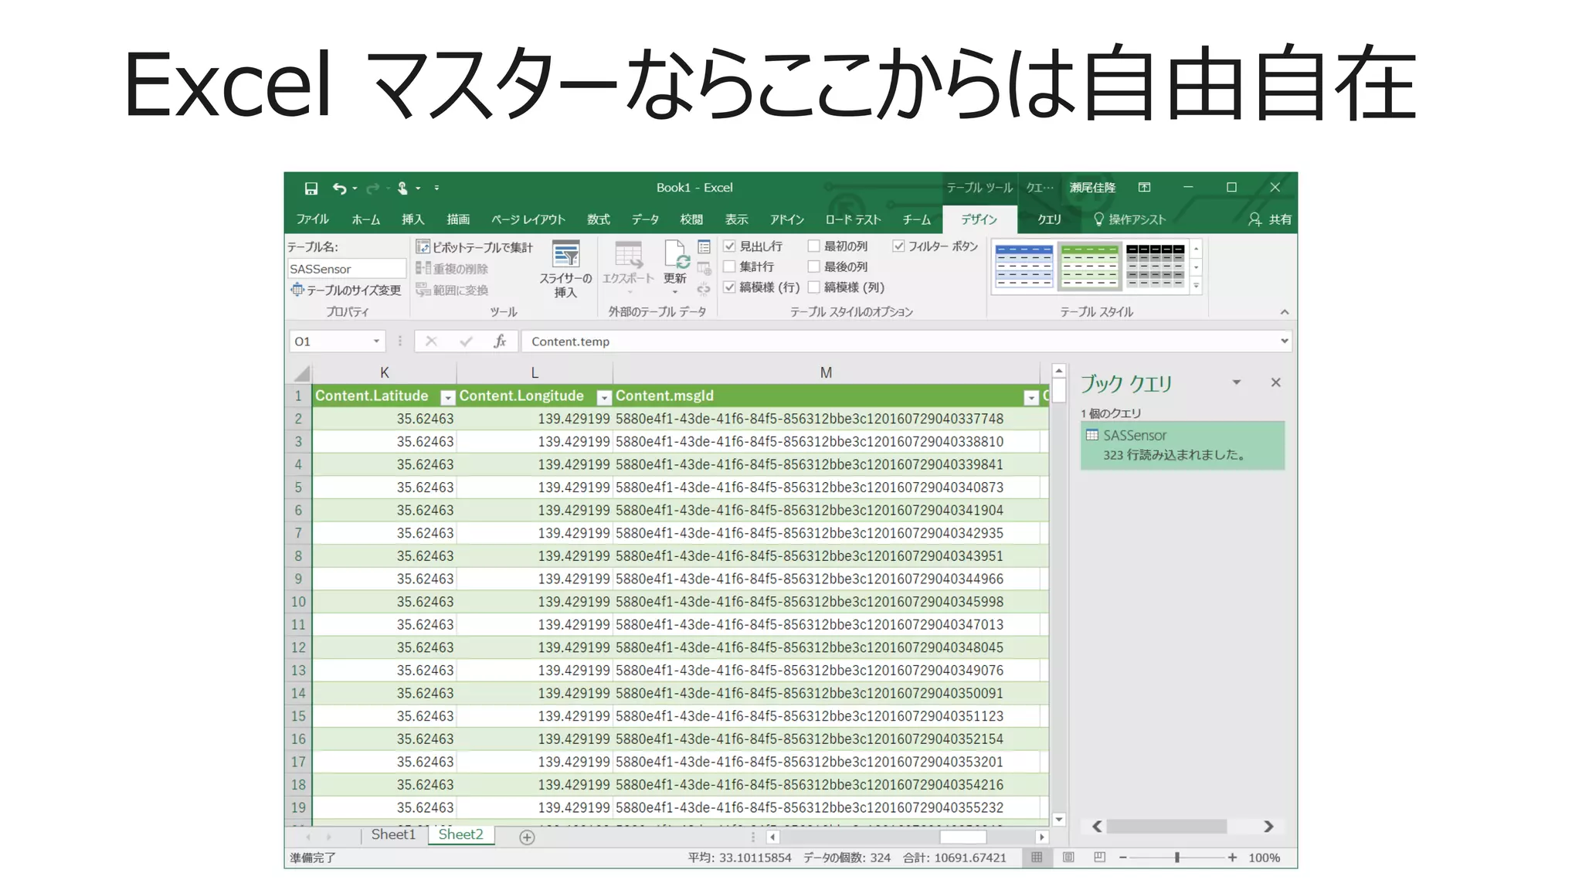Switch to the データ tab
The image size is (1582, 890).
(645, 219)
